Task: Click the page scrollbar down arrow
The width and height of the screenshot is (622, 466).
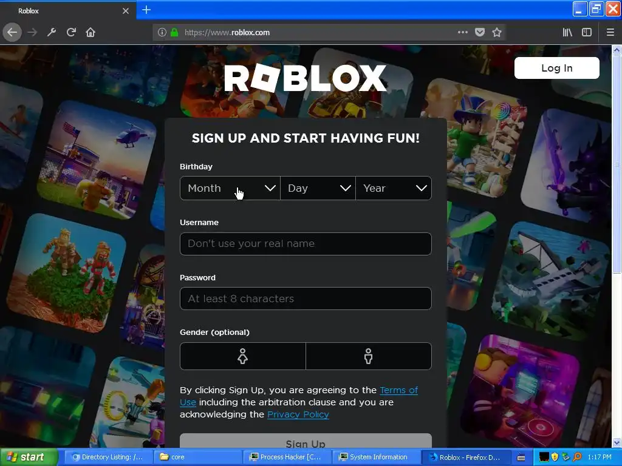Action: pos(617,443)
